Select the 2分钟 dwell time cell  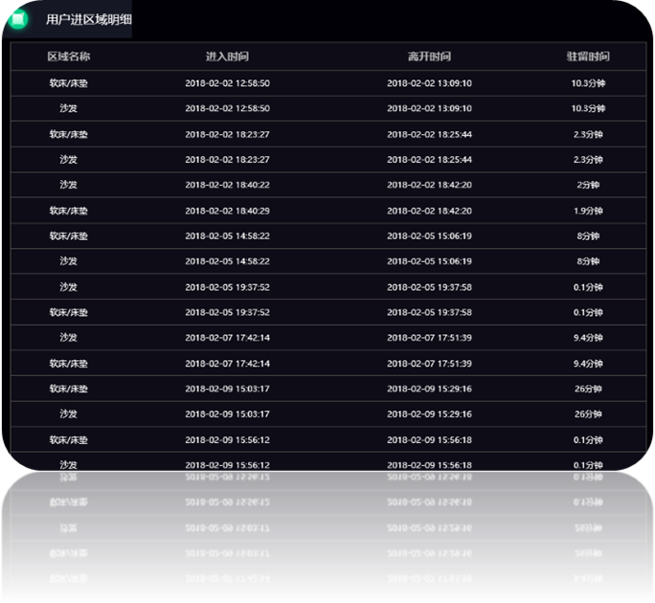click(588, 185)
